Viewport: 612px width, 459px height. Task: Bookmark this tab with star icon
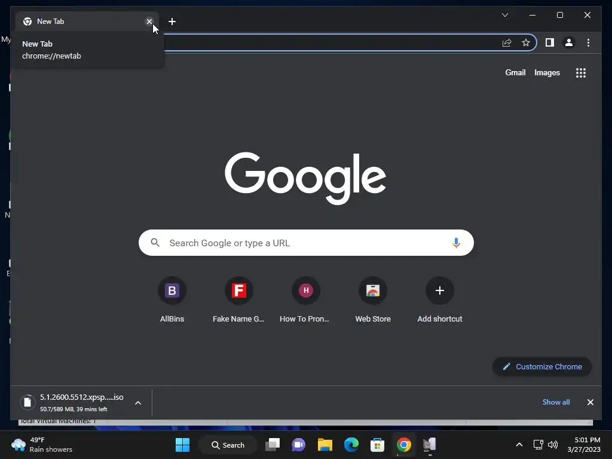pos(526,42)
